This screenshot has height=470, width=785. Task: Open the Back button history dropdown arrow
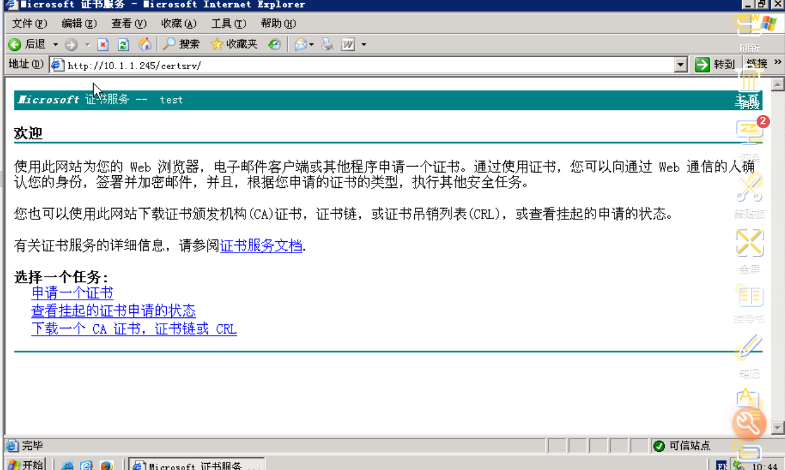click(55, 45)
